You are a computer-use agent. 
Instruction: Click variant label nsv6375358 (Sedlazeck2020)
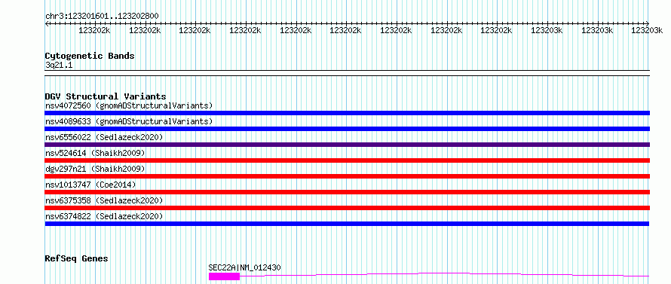pyautogui.click(x=104, y=200)
